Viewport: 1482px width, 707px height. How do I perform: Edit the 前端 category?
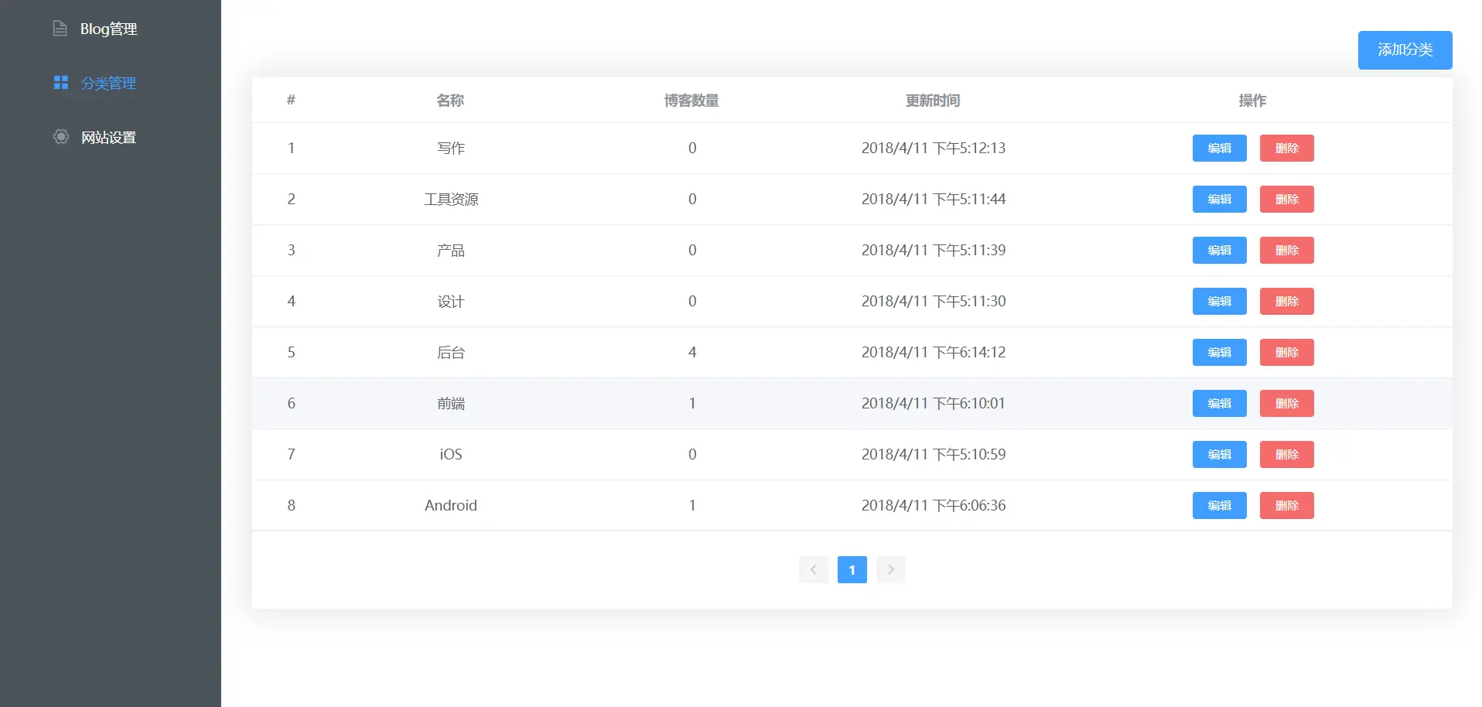tap(1219, 403)
